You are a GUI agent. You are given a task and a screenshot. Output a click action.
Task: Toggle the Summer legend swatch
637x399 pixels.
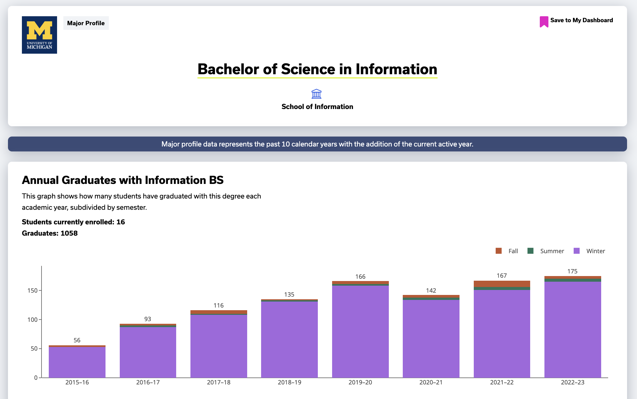pyautogui.click(x=531, y=251)
